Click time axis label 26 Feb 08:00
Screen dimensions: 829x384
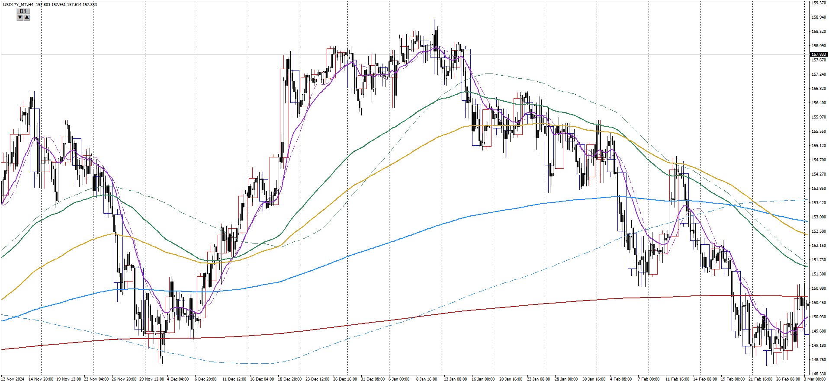click(x=788, y=379)
